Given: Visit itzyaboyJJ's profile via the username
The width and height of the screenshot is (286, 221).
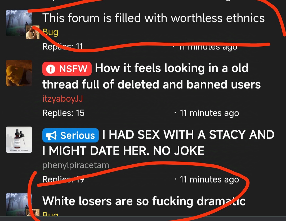Looking at the screenshot, I should coord(62,99).
